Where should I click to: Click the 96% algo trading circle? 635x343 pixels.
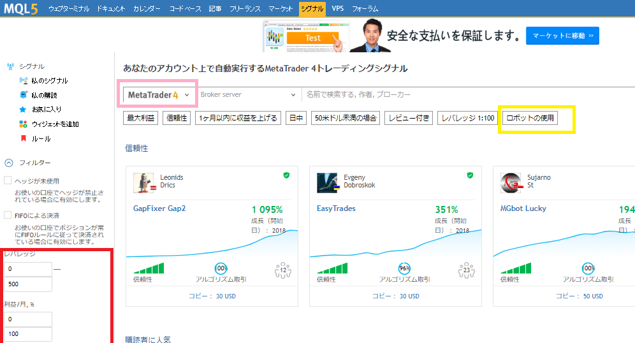405,268
